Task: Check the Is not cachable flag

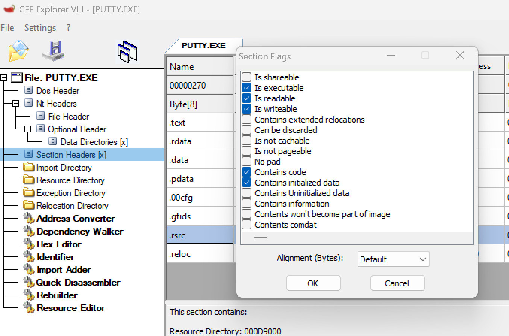Action: click(x=247, y=141)
